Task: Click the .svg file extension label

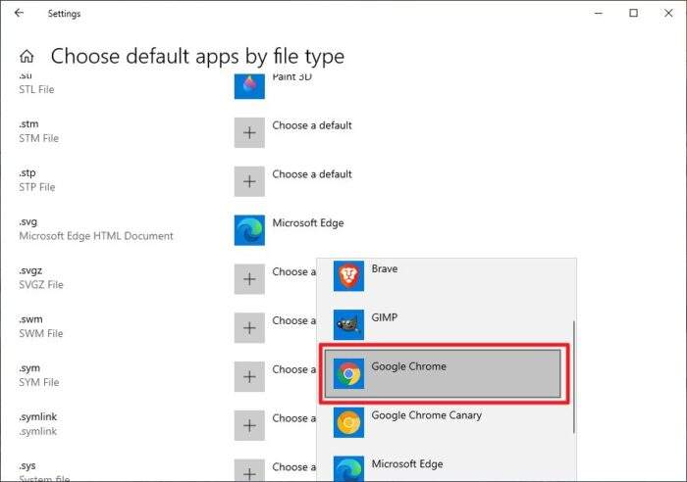Action: (28, 222)
